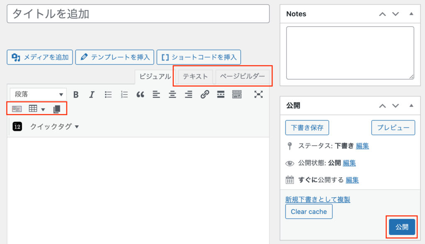
Task: Click the copy pages icon in toolbar
Action: tap(57, 109)
